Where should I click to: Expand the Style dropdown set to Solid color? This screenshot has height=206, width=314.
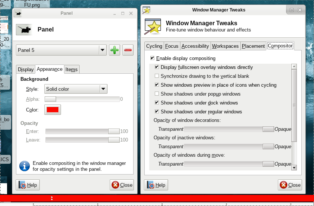point(76,89)
